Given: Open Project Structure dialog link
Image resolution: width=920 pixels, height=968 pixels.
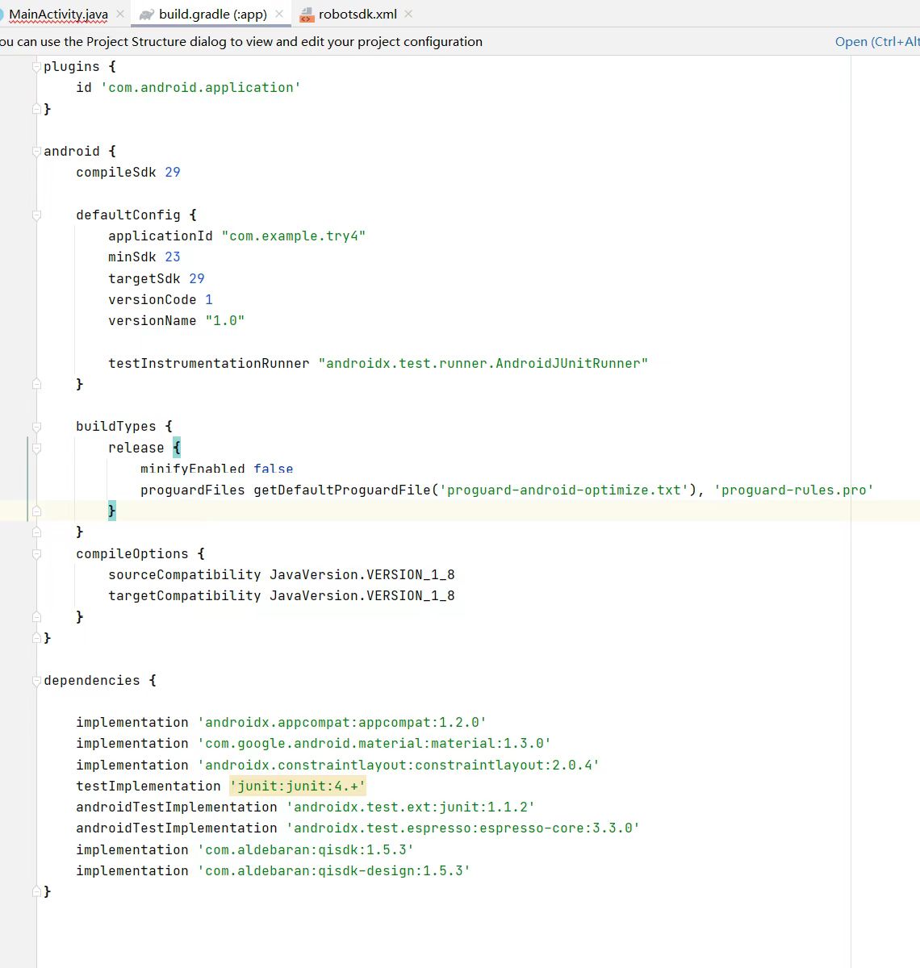Looking at the screenshot, I should tap(877, 42).
